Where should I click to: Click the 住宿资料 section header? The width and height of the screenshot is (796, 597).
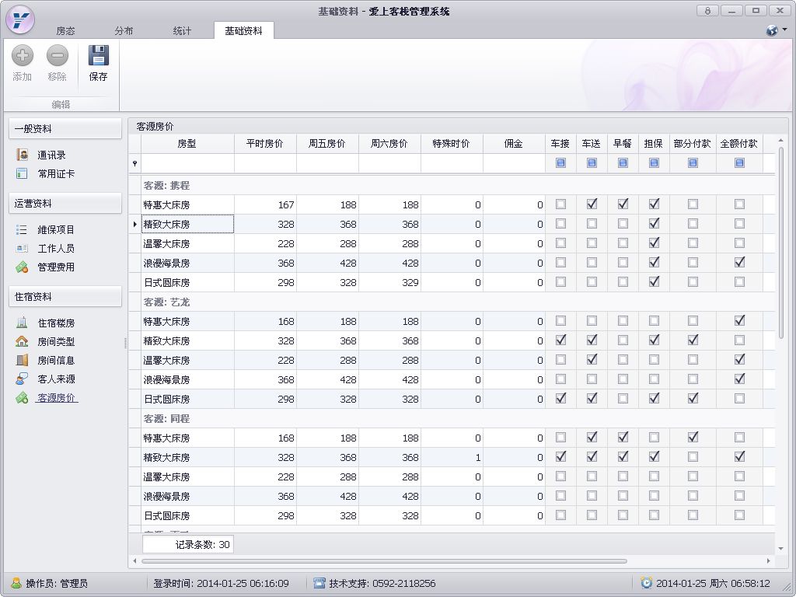click(x=65, y=296)
